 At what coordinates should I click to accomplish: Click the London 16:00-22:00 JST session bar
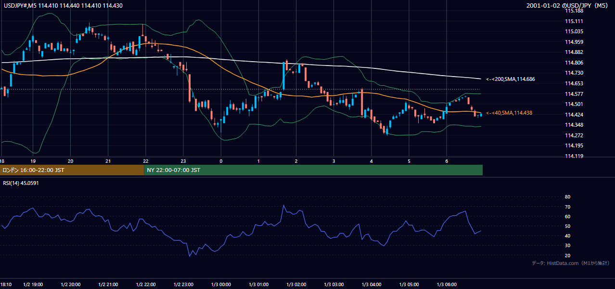click(72, 170)
